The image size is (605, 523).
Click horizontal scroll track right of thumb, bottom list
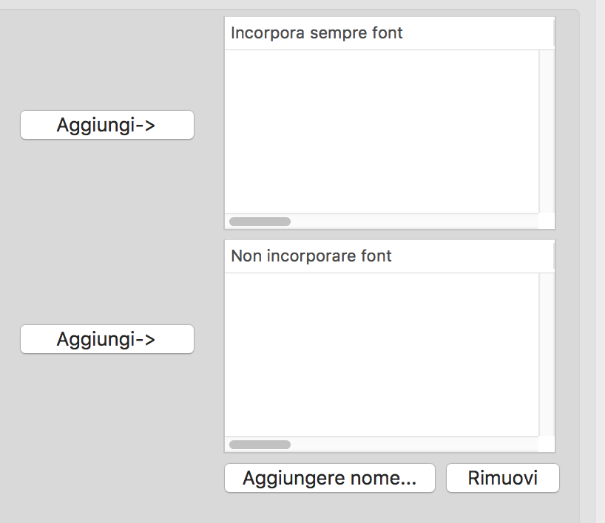(x=414, y=445)
